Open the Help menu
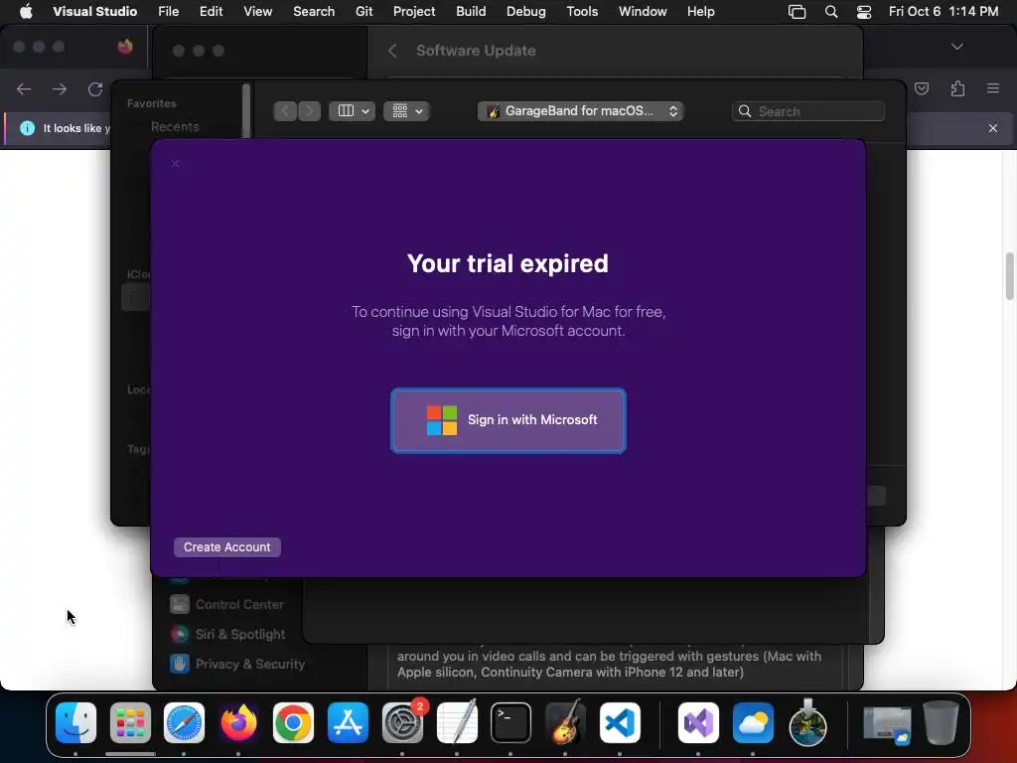This screenshot has width=1017, height=763. 700,11
